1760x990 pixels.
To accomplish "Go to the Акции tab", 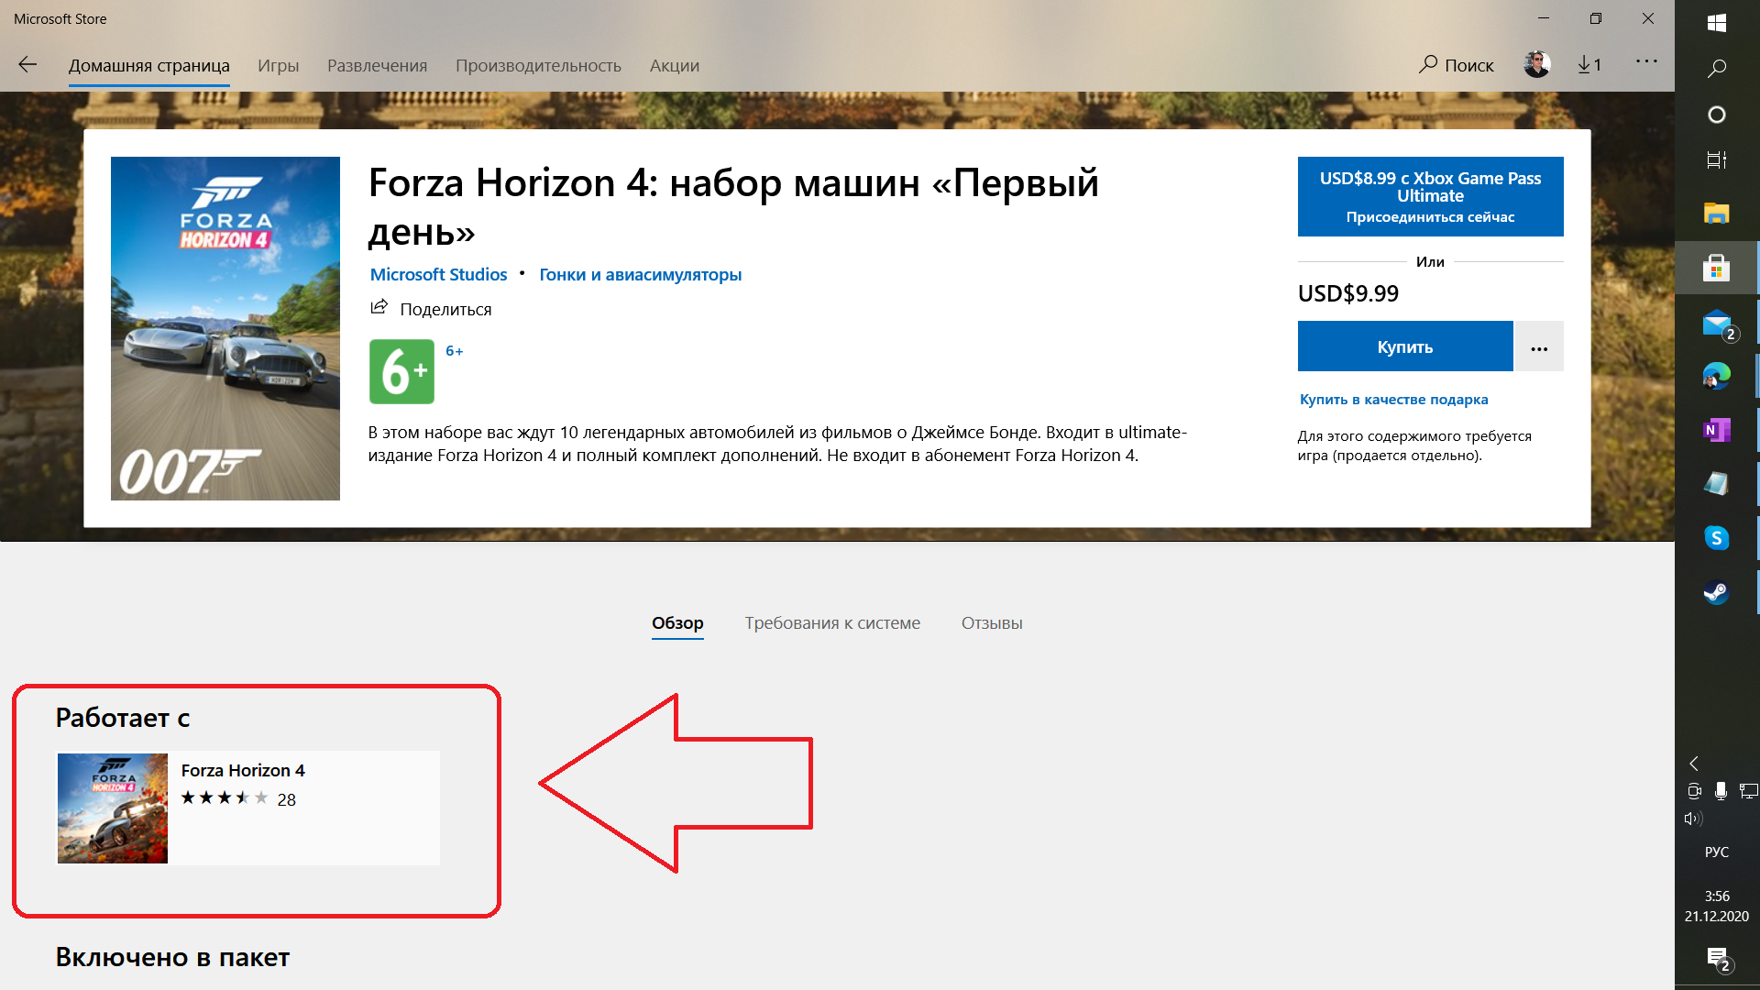I will coord(675,66).
